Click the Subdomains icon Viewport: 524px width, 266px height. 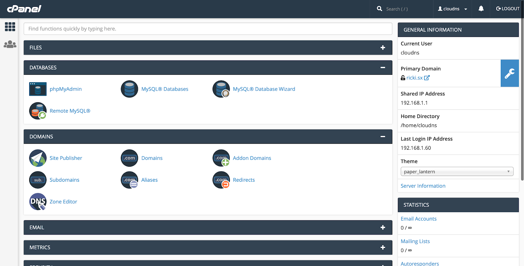pos(38,180)
